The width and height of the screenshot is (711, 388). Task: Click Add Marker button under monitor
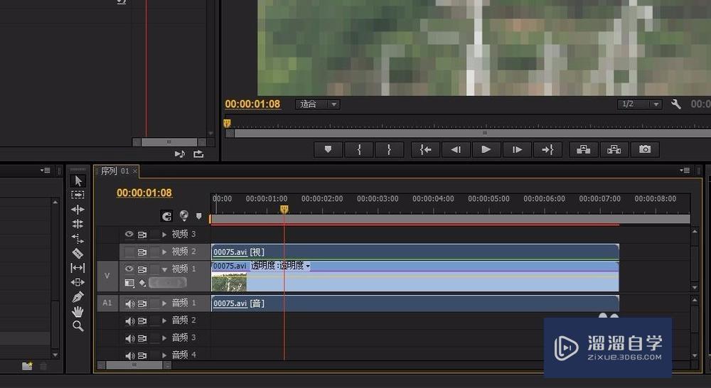tap(328, 149)
